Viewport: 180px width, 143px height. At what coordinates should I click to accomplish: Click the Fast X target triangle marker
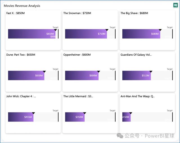[55, 30]
